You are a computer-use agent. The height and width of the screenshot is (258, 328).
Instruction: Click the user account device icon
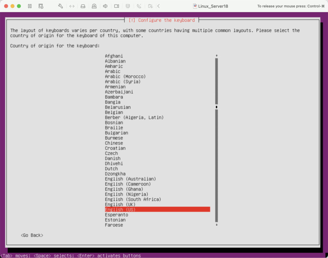click(x=94, y=6)
